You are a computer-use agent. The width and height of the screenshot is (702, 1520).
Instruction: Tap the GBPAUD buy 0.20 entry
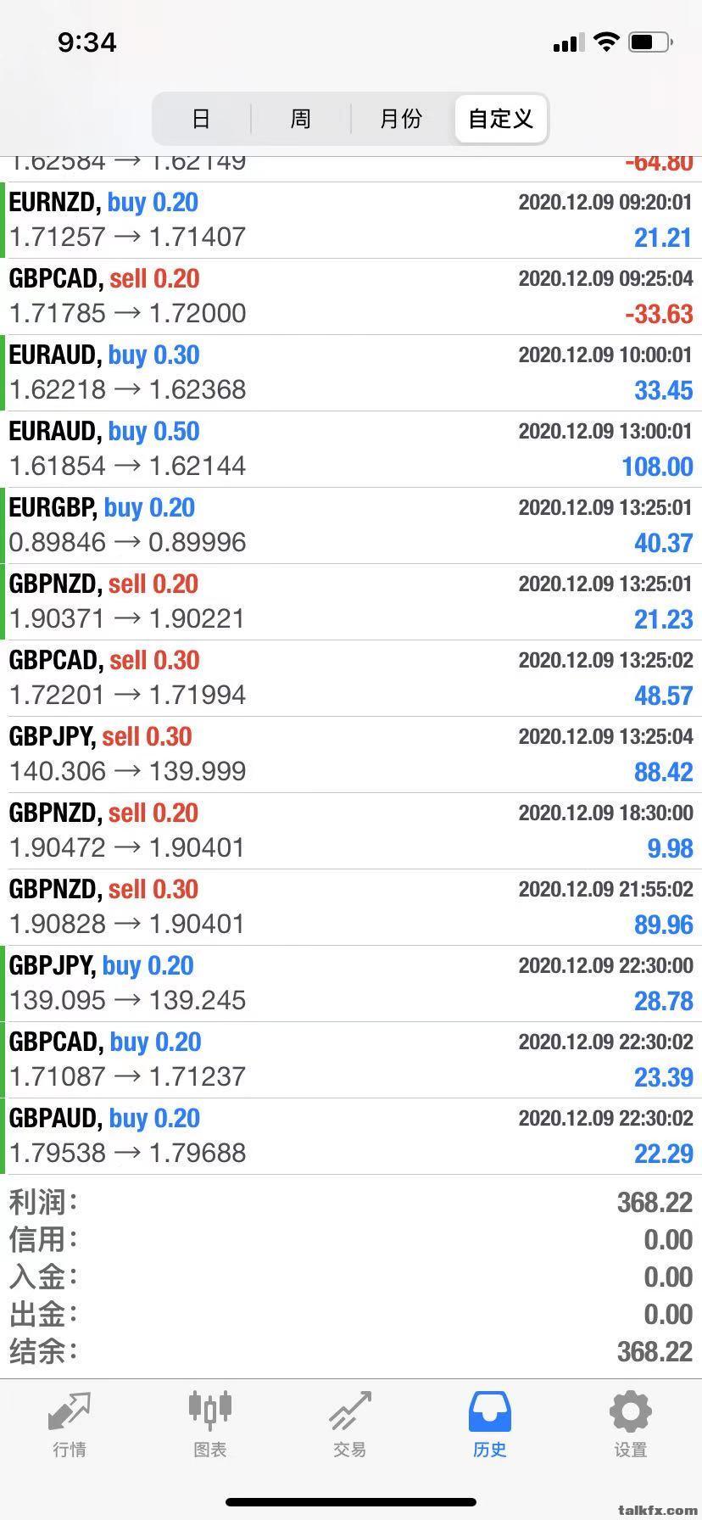tap(351, 1137)
